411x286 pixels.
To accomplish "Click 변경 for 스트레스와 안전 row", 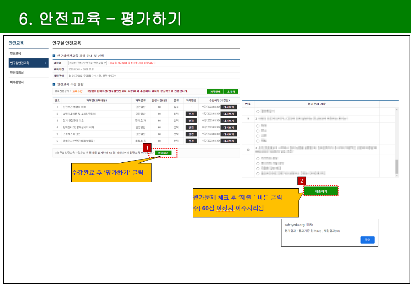I will point(191,134).
